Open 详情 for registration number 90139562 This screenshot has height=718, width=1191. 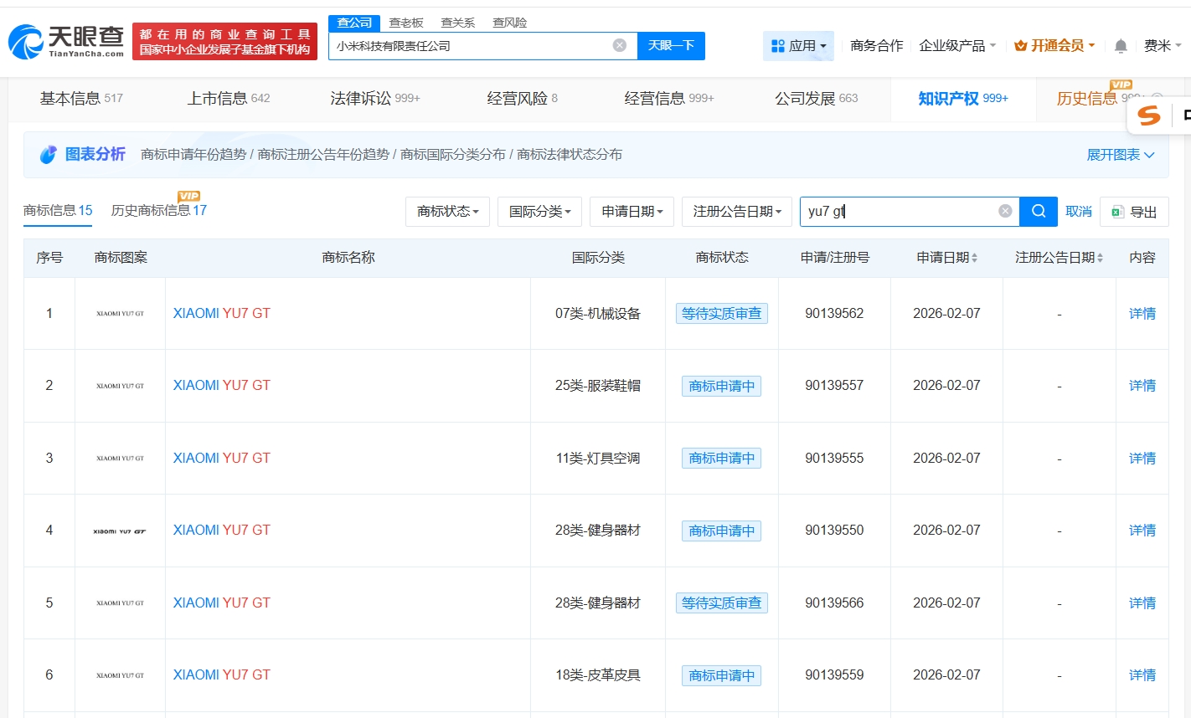(1142, 314)
